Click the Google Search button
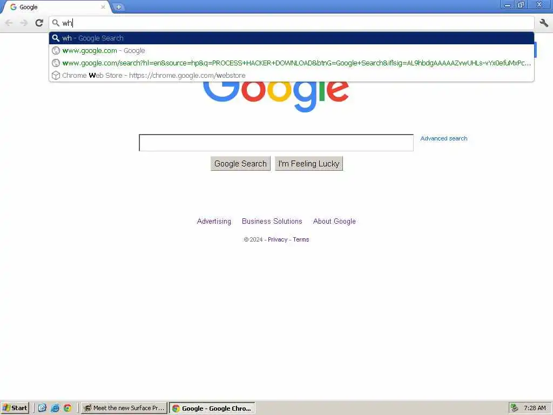Viewport: 553px width, 415px height. (240, 164)
